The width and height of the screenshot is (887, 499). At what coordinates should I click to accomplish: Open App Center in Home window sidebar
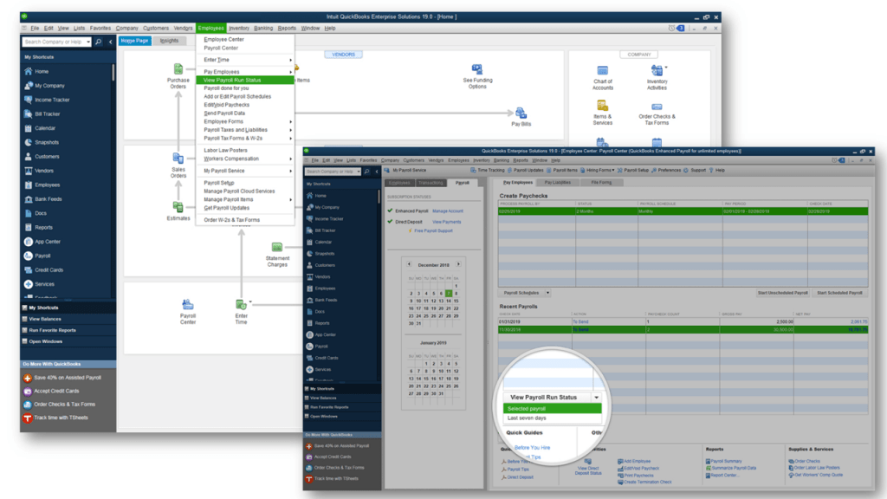pyautogui.click(x=48, y=242)
